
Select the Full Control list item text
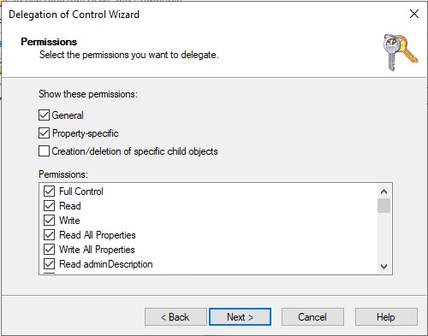pyautogui.click(x=81, y=192)
